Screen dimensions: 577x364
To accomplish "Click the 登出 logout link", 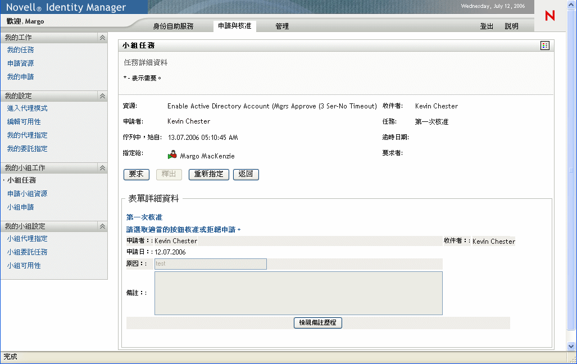I will (487, 26).
